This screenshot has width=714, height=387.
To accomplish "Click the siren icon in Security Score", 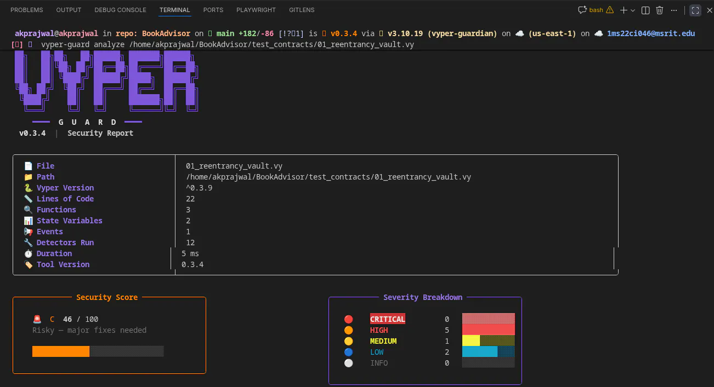I will click(x=37, y=319).
